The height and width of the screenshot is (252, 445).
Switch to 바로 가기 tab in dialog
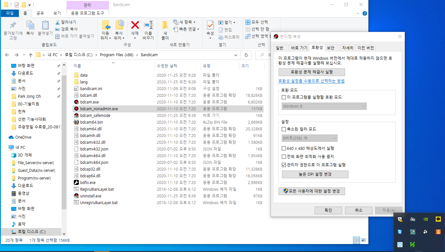point(299,48)
